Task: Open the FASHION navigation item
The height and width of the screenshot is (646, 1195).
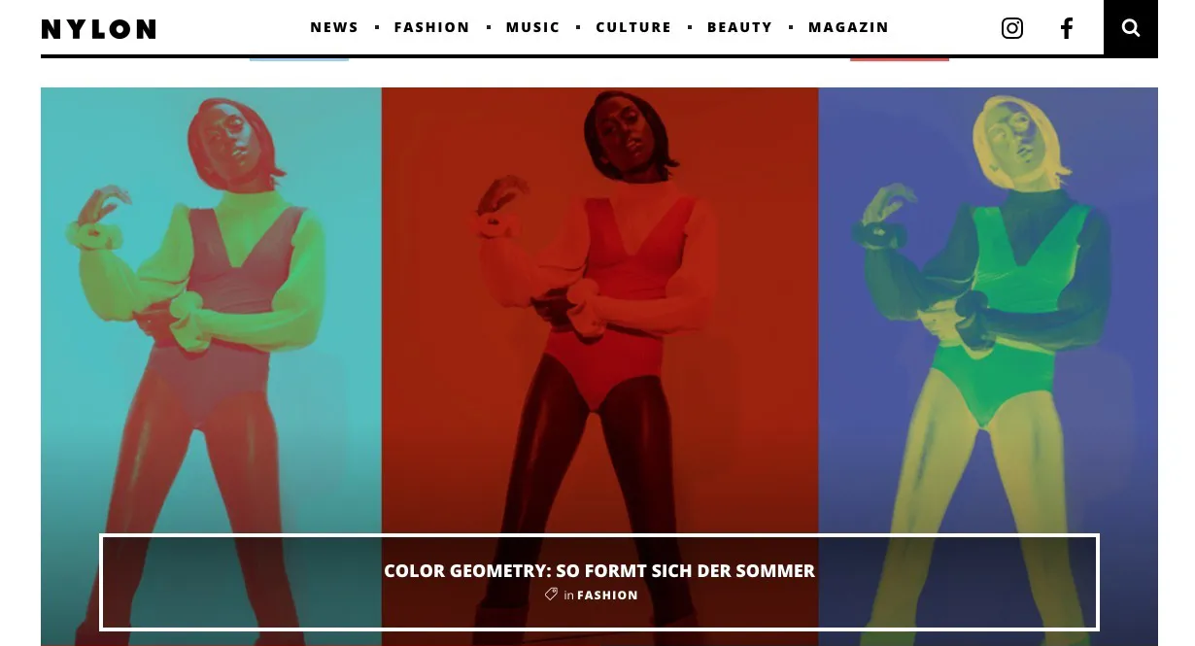Action: (432, 27)
